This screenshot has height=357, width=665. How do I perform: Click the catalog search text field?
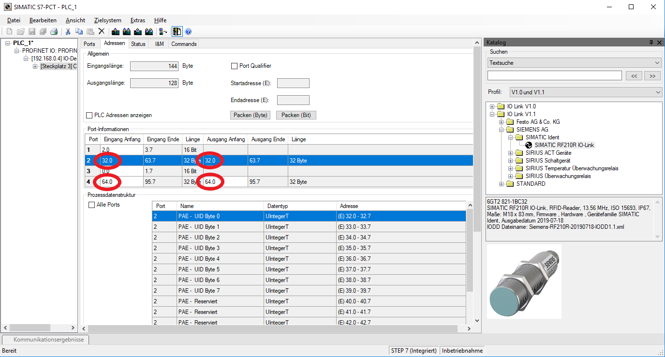pyautogui.click(x=554, y=75)
